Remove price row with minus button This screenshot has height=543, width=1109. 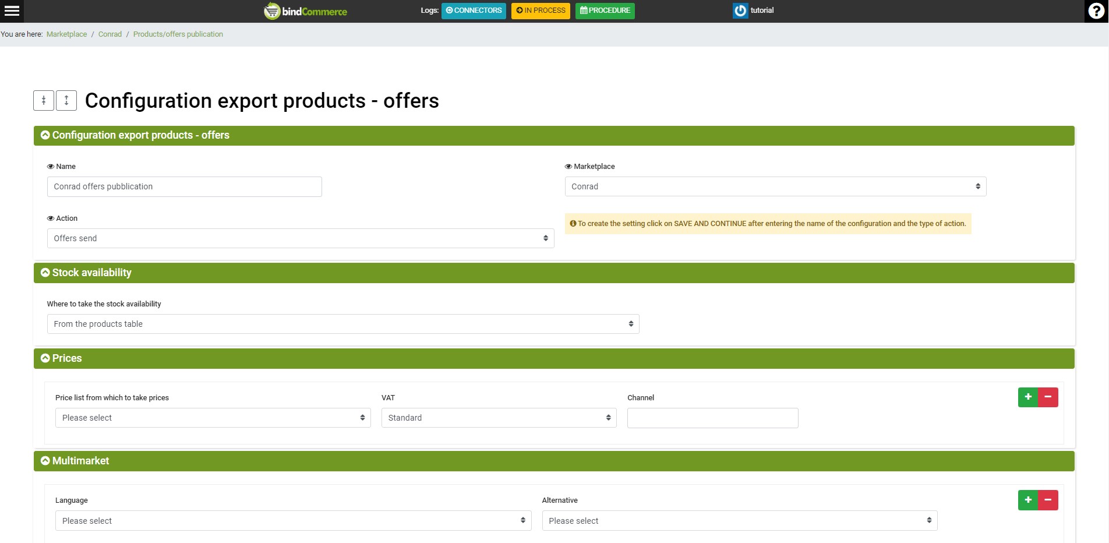[1048, 397]
